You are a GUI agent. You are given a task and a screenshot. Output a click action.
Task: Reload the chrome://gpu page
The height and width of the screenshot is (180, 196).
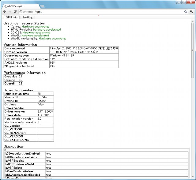pyautogui.click(x=15, y=12)
